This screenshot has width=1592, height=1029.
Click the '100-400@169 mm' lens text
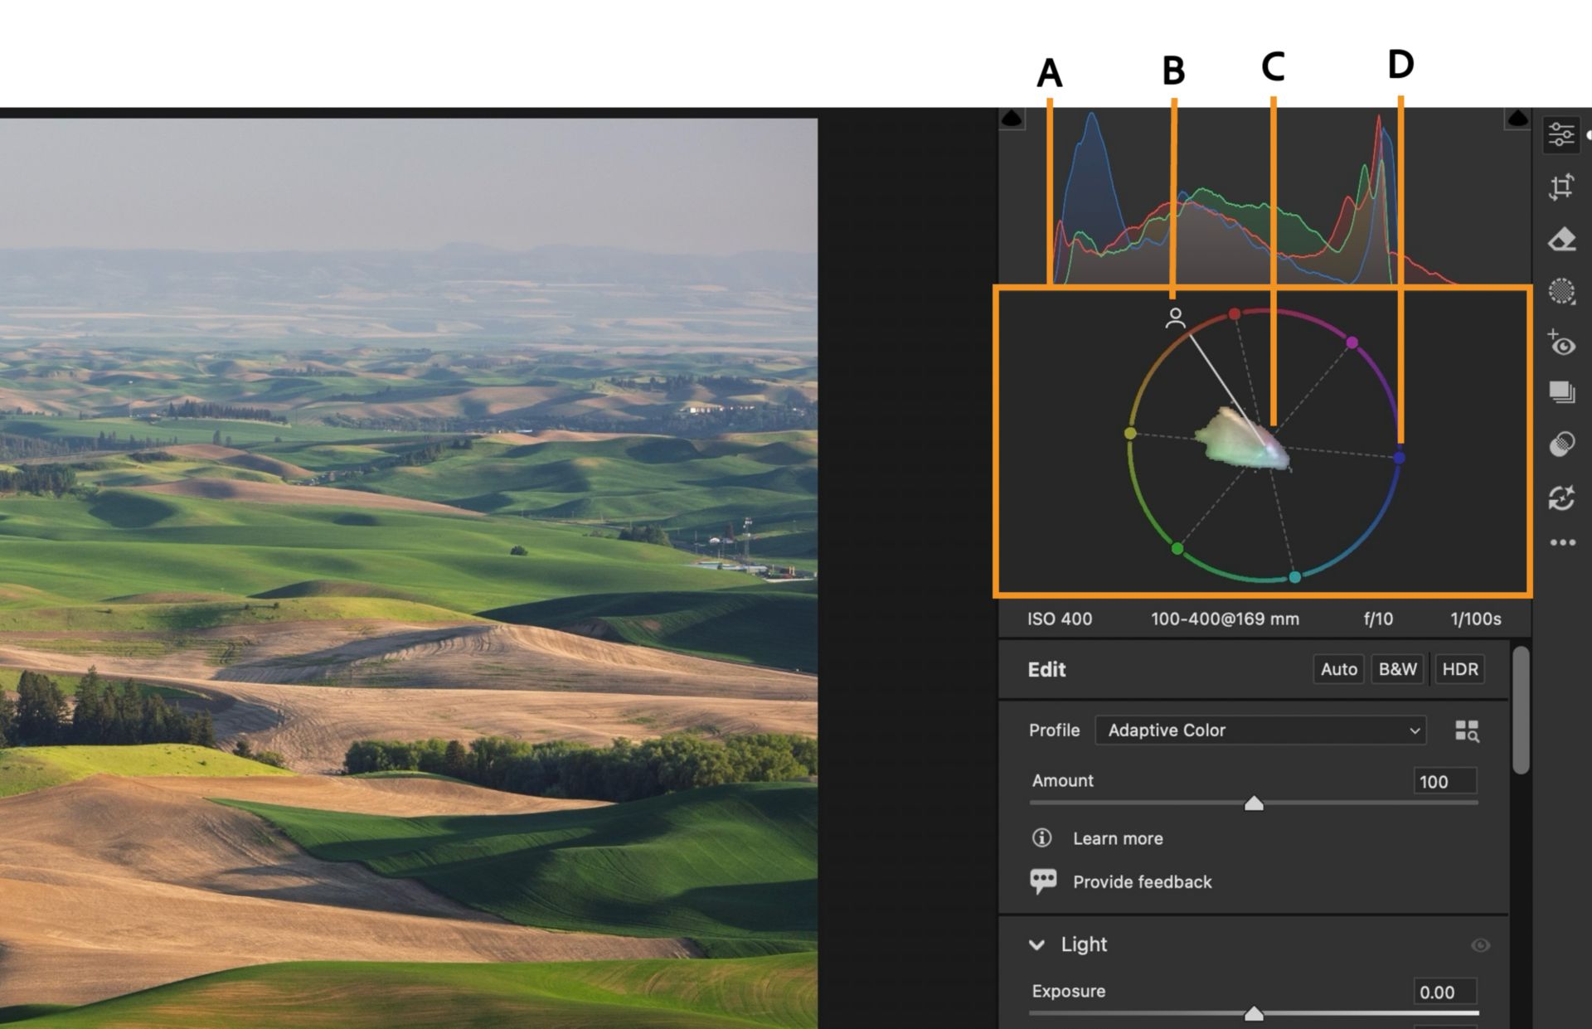[x=1225, y=619]
